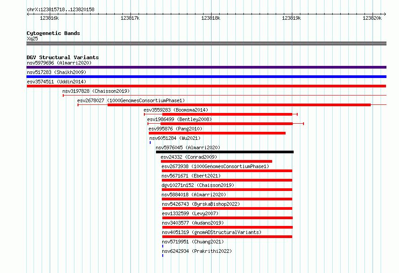Open the dgv10271n152 (Chaisson2019) label
The image size is (399, 273).
pyautogui.click(x=198, y=185)
